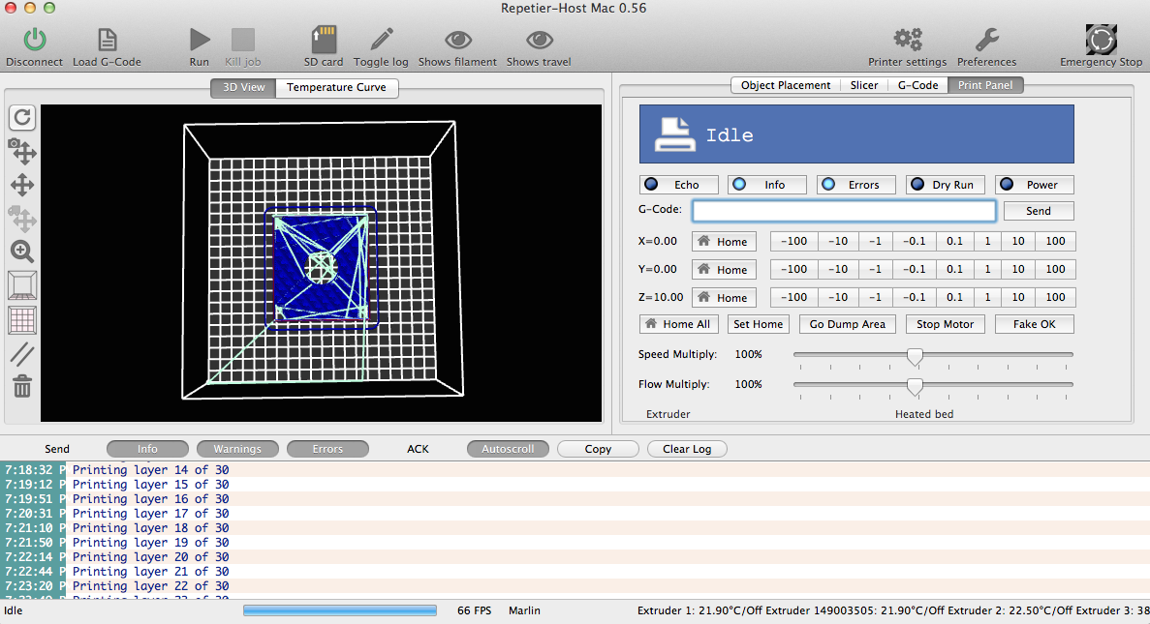Toggle Shows filament eye icon
The height and width of the screenshot is (624, 1150).
click(x=458, y=40)
